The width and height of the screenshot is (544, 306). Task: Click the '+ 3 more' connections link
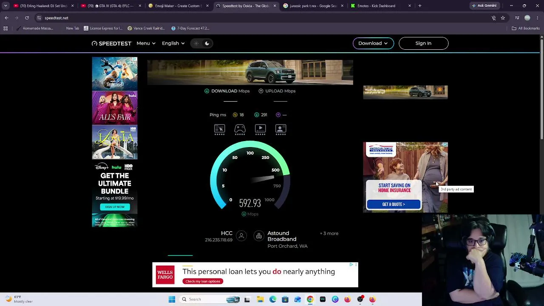point(329,233)
